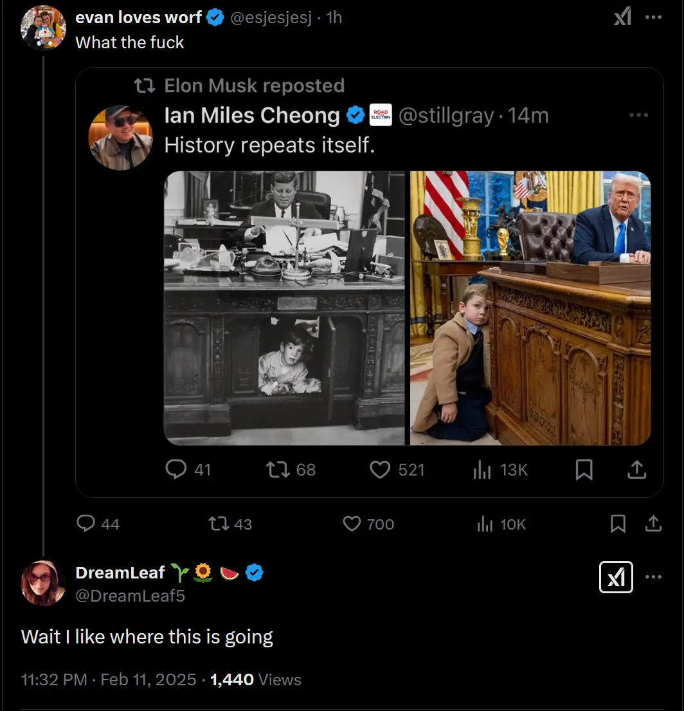
Task: Bookmark Ian Miles Cheong's quoted post
Action: pos(584,469)
